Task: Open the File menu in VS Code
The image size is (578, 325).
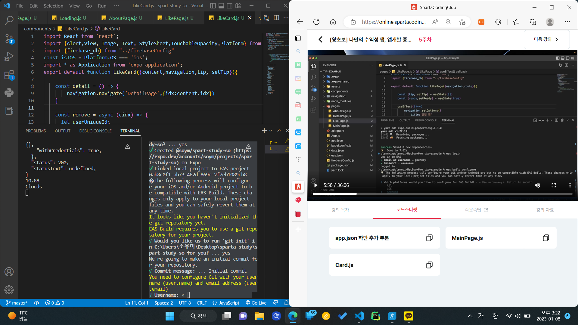Action: [x=20, y=6]
